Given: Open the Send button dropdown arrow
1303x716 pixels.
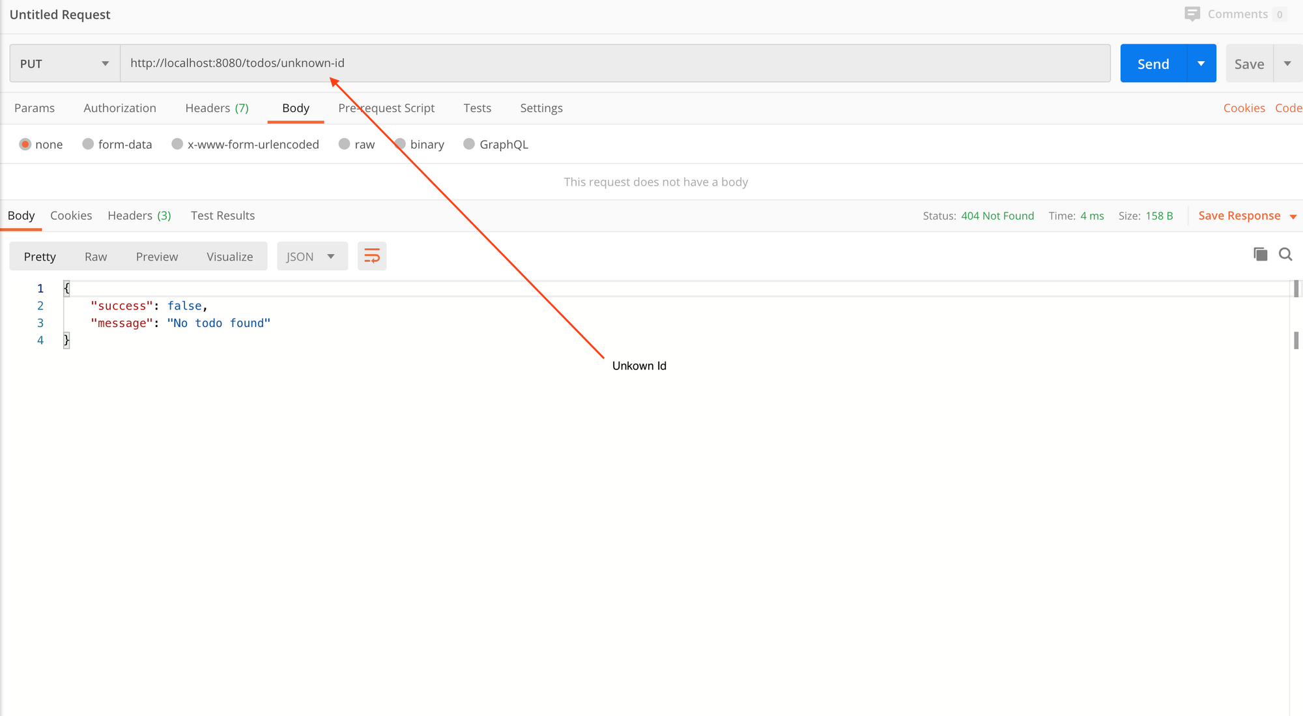Looking at the screenshot, I should coord(1201,63).
